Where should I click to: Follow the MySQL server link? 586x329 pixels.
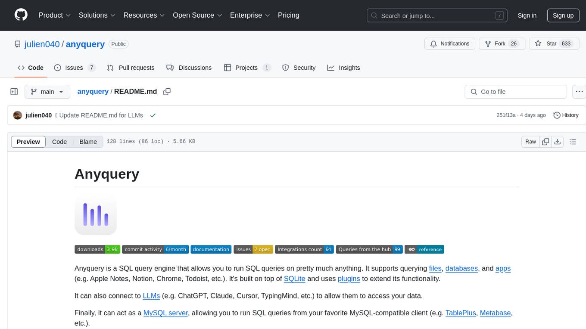click(165, 313)
